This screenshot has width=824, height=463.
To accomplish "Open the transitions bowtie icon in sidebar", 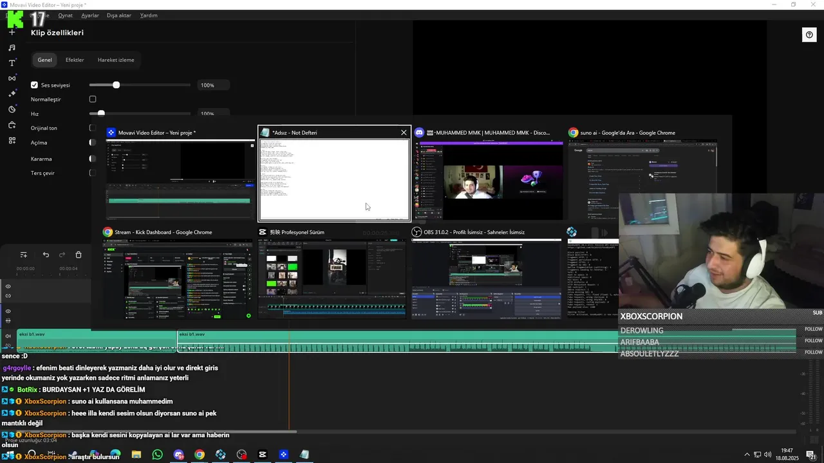I will 12,78.
